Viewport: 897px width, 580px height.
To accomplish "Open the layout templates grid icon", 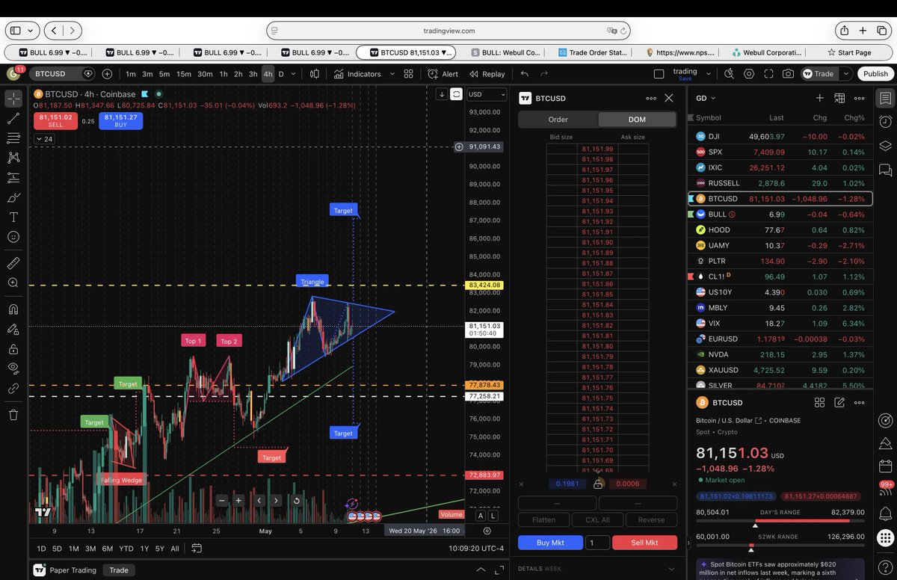I will 408,74.
